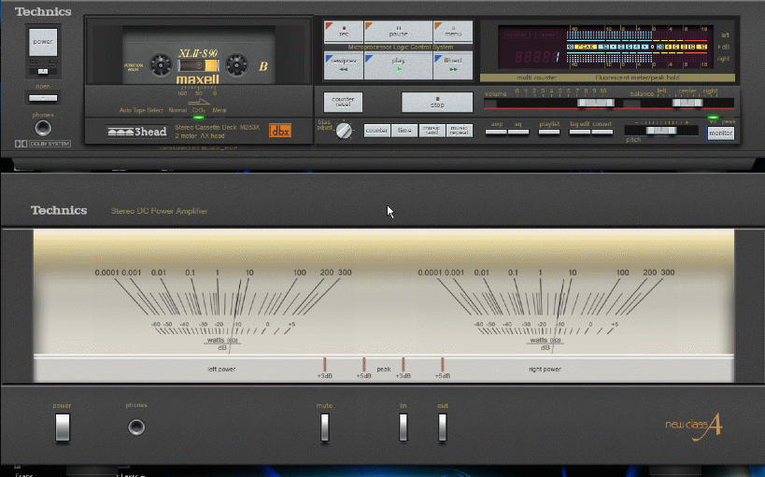Click the multi counter digits display
This screenshot has width=765, height=477.
pyautogui.click(x=537, y=57)
